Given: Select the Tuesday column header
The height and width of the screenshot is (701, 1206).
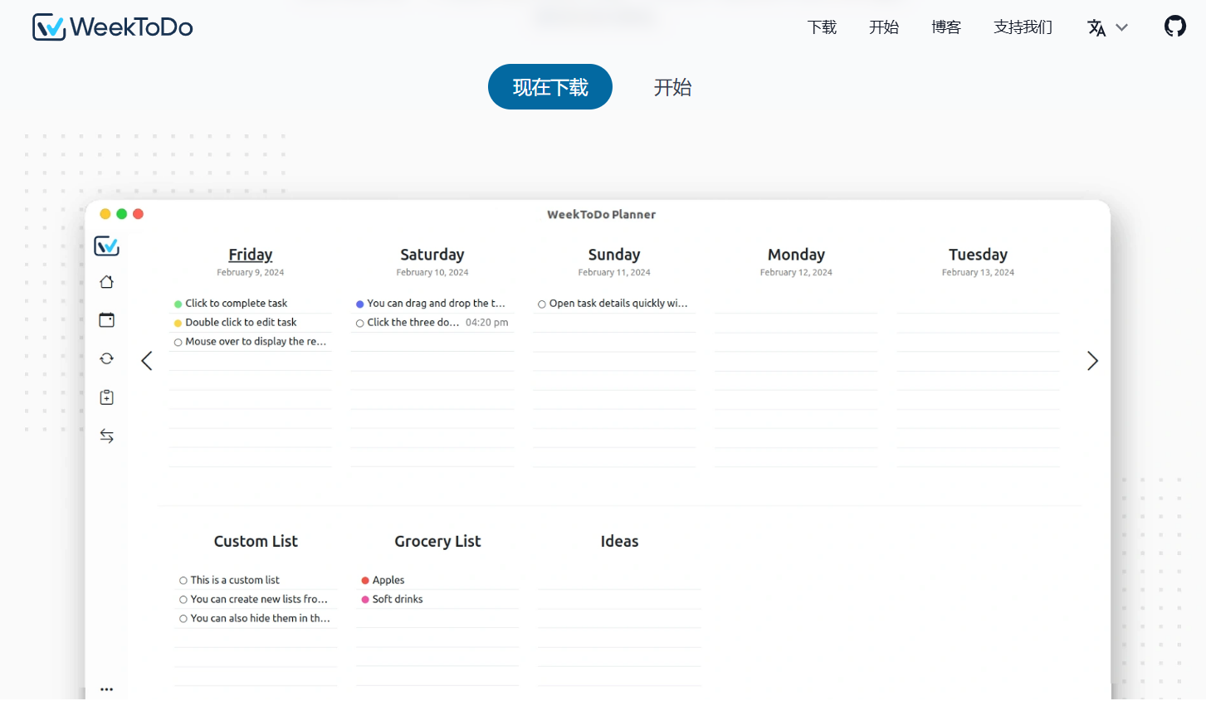Looking at the screenshot, I should pos(978,255).
